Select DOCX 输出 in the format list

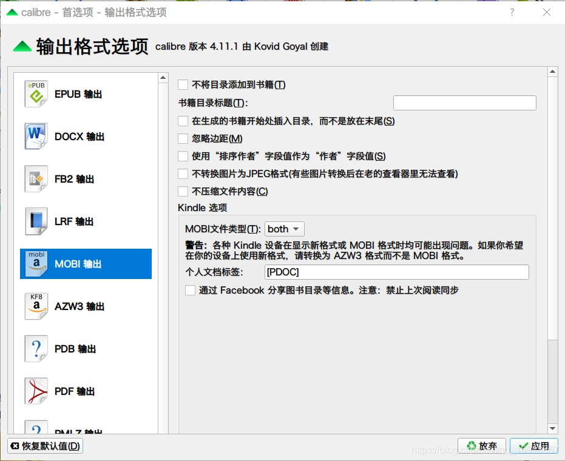click(86, 136)
